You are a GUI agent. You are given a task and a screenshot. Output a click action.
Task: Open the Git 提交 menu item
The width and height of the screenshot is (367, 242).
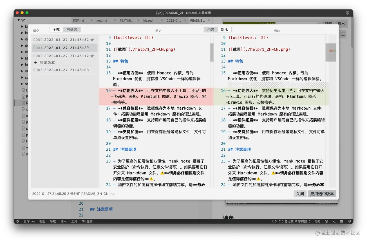click(87, 221)
